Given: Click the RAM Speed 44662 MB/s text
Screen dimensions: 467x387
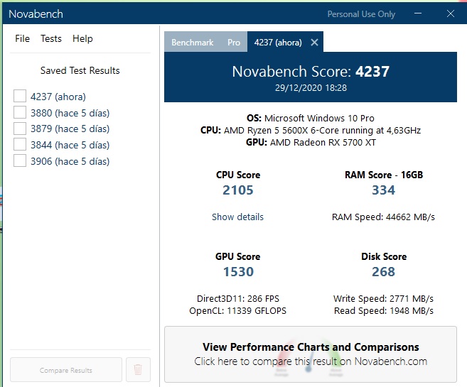Looking at the screenshot, I should 384,217.
